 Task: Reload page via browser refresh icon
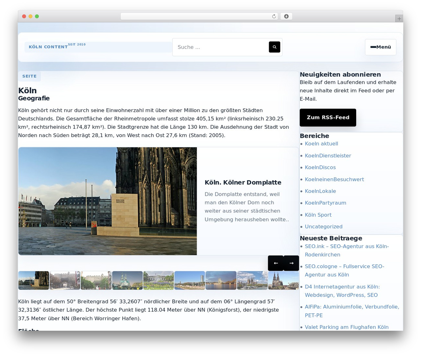coord(274,16)
